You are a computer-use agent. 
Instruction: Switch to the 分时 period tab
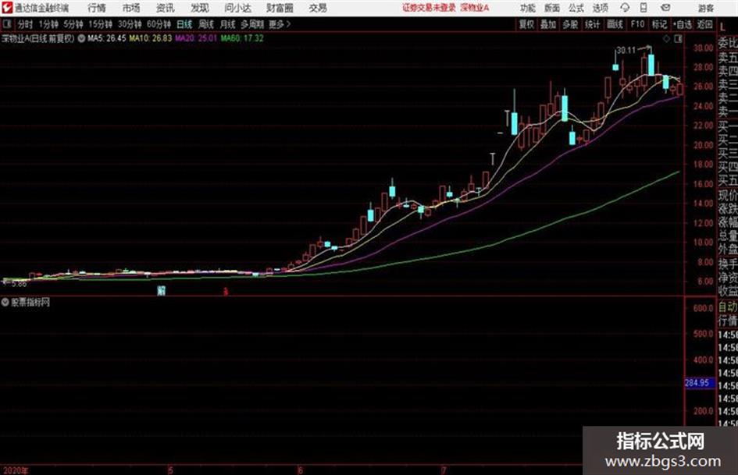pyautogui.click(x=26, y=24)
